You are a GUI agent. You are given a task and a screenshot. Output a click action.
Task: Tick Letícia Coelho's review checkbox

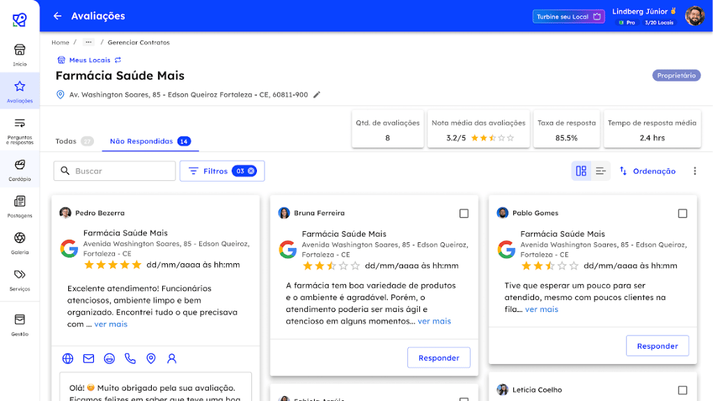point(682,390)
